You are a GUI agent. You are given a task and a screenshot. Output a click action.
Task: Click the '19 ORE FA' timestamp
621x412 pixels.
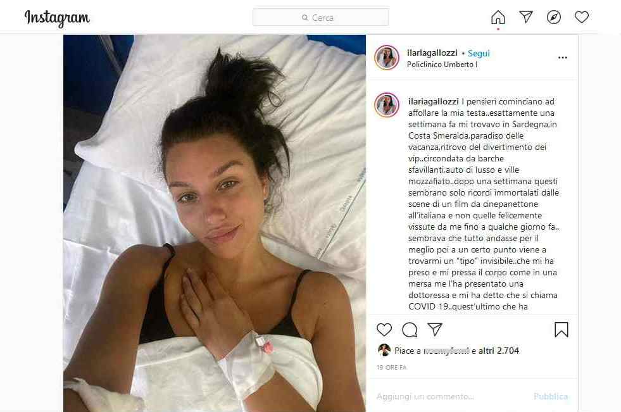[391, 367]
